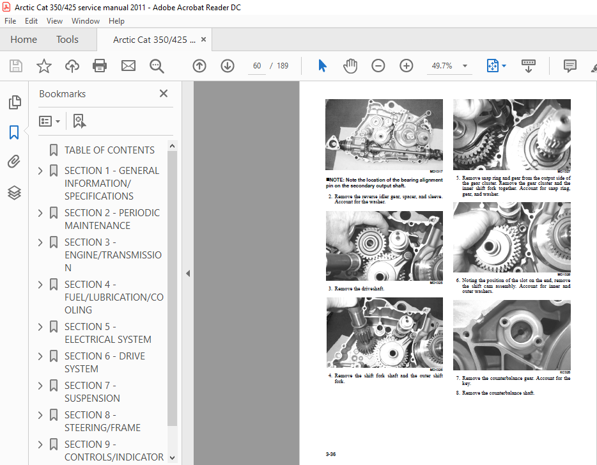Open the Comment tool

[x=570, y=66]
